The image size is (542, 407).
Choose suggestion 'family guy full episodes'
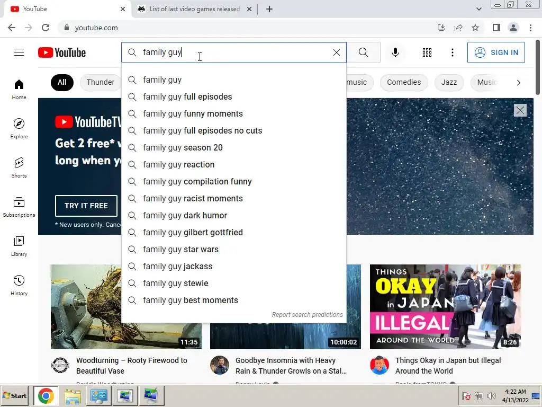coord(233,96)
